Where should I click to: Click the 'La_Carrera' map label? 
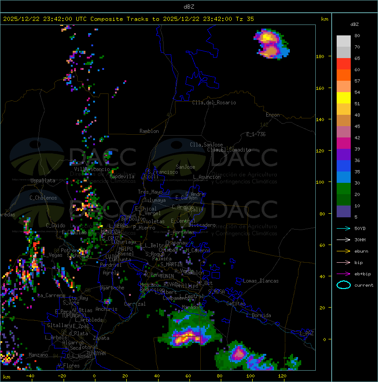51,295
